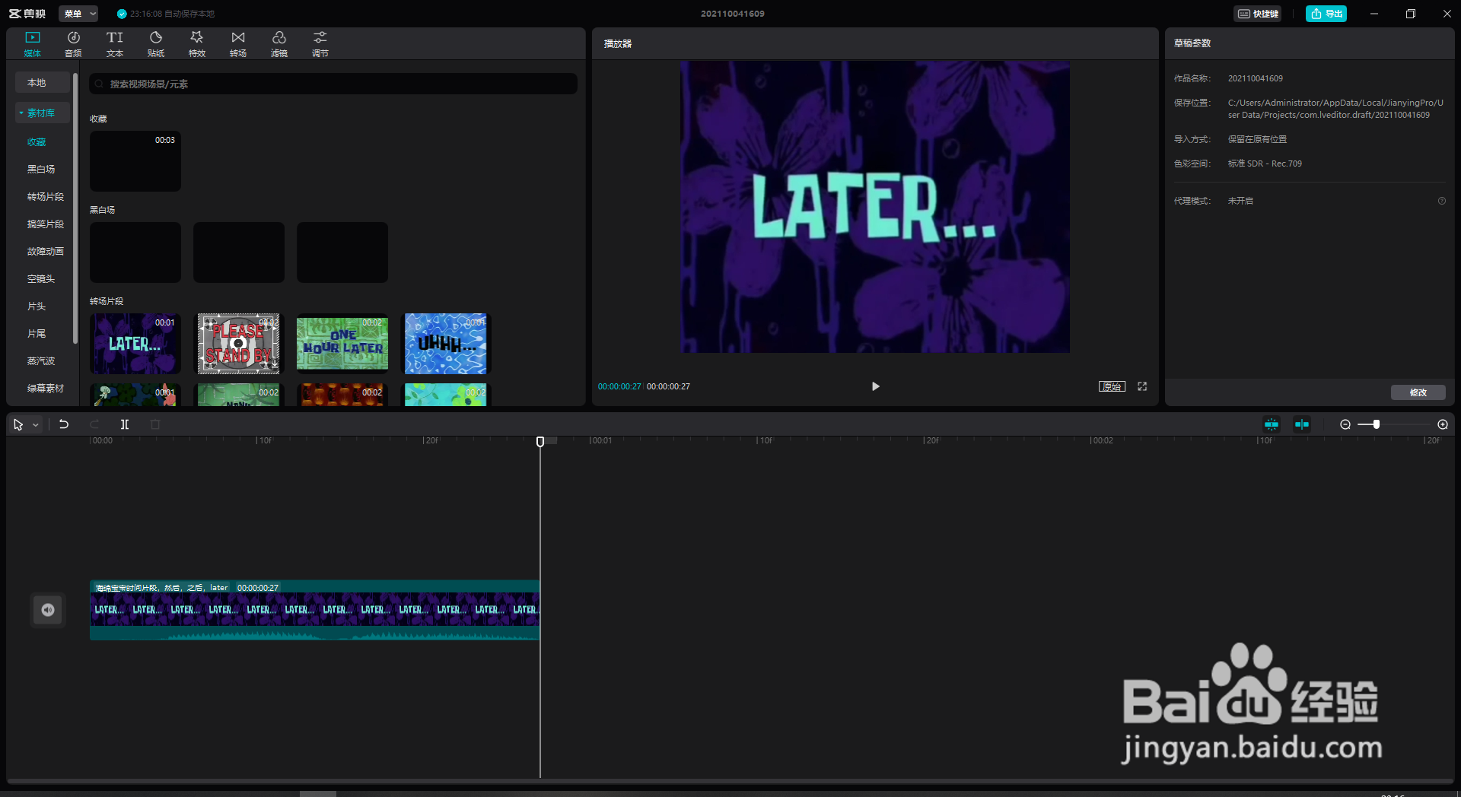Open the 媒体 media tab
Screen dimensions: 1461x797
pos(33,44)
